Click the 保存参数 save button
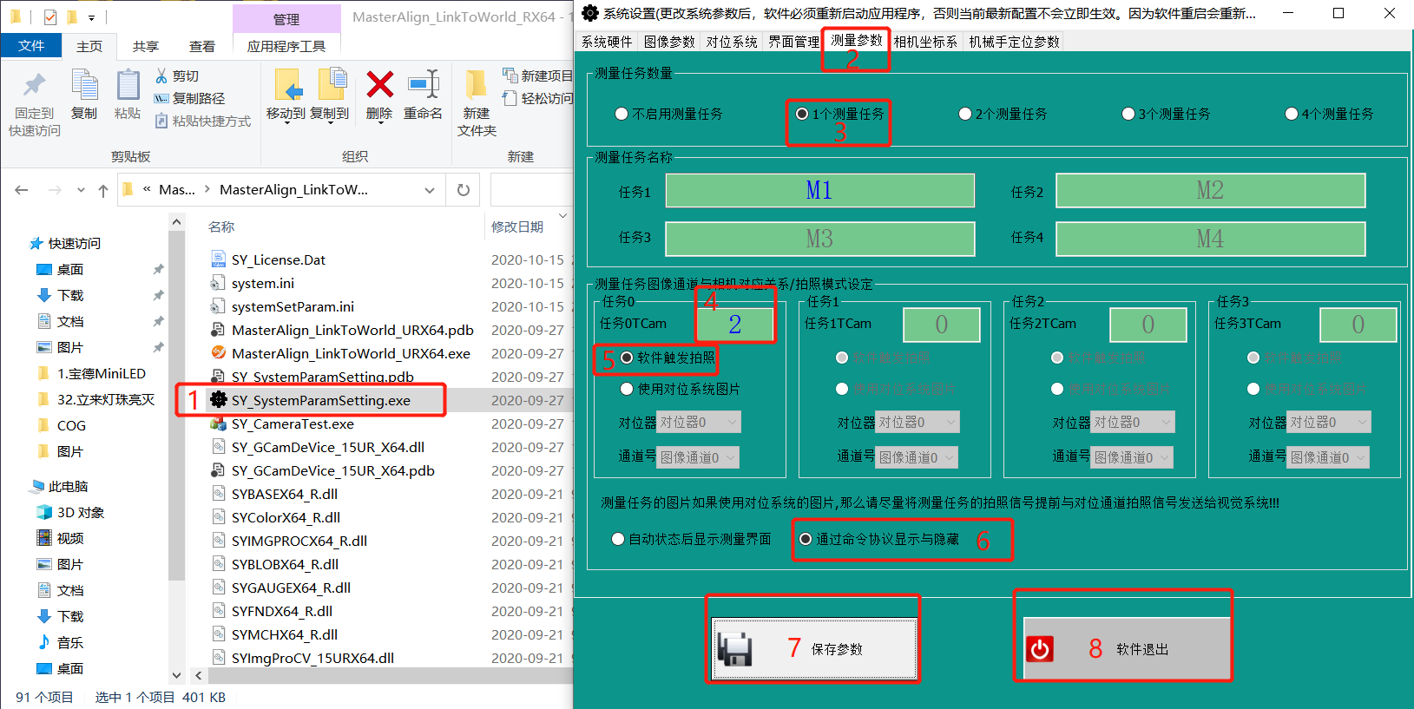This screenshot has width=1414, height=709. coord(813,649)
